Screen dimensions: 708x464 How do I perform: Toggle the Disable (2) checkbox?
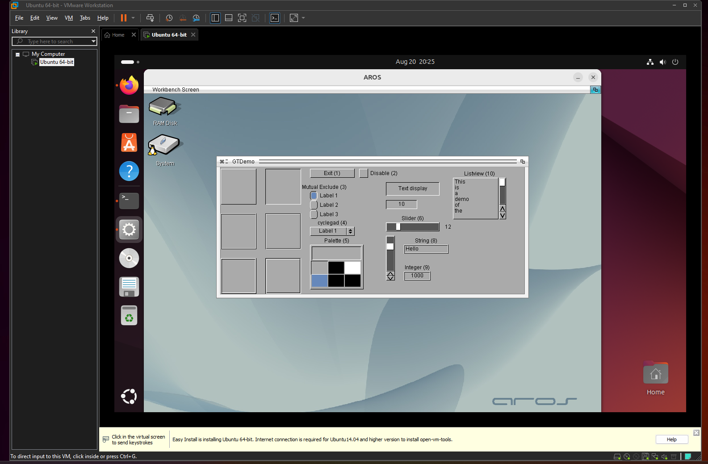[x=364, y=173]
